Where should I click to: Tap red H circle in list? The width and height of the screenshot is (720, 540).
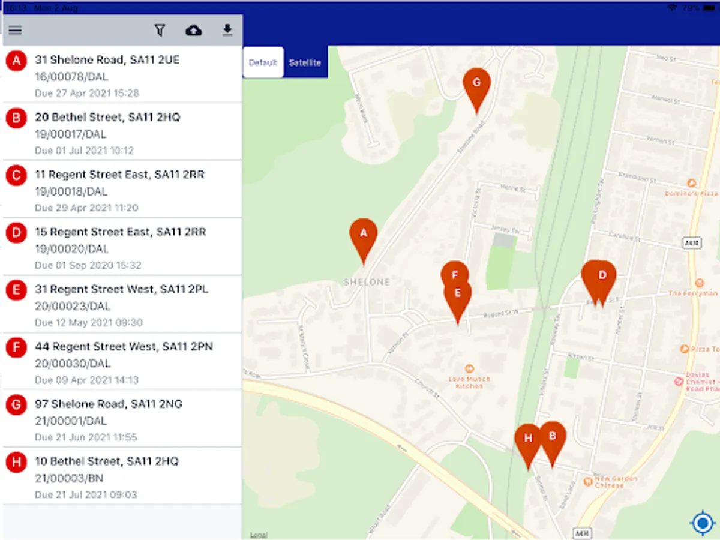click(x=16, y=463)
